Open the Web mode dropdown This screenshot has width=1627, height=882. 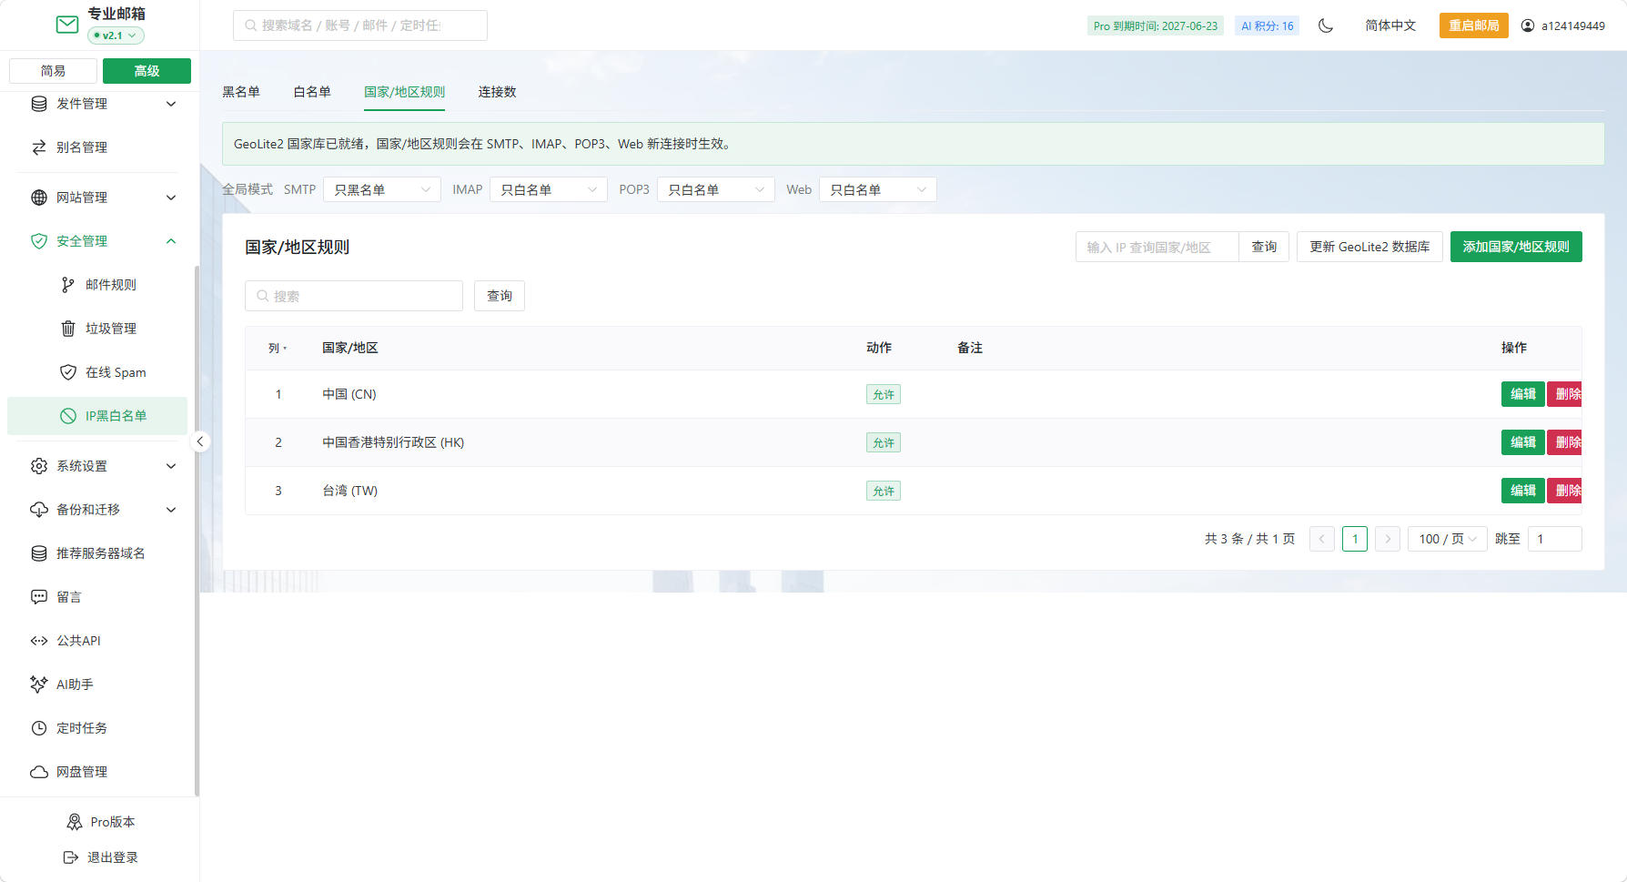point(878,189)
